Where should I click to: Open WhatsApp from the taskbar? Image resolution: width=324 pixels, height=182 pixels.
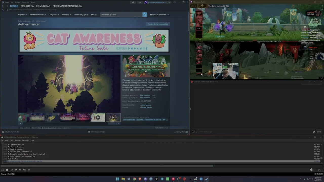(168, 179)
